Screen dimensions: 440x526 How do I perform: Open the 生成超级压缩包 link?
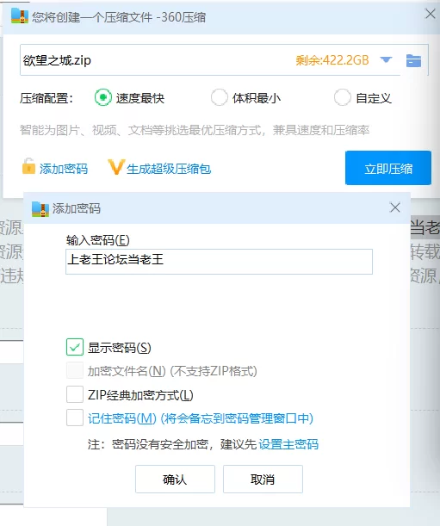pyautogui.click(x=169, y=169)
